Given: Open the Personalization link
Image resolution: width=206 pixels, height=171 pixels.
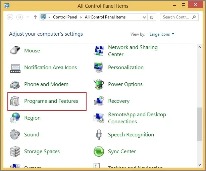Looking at the screenshot, I should click(126, 68).
